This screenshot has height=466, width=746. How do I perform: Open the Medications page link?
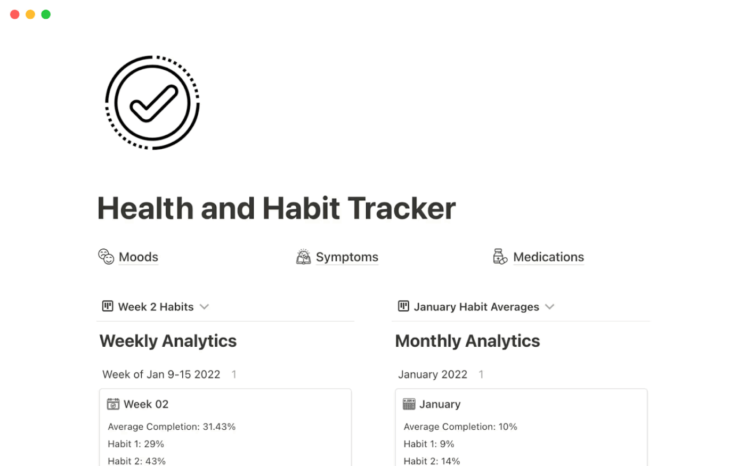[x=548, y=257]
